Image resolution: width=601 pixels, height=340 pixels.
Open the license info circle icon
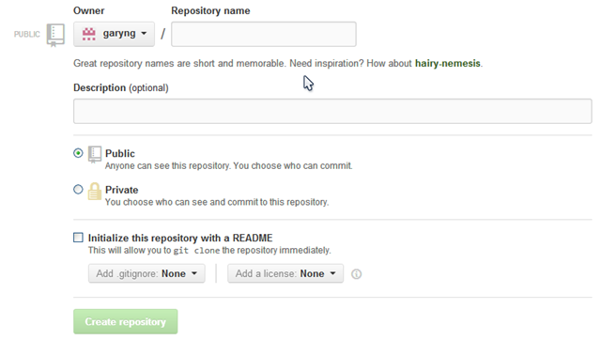pyautogui.click(x=356, y=274)
